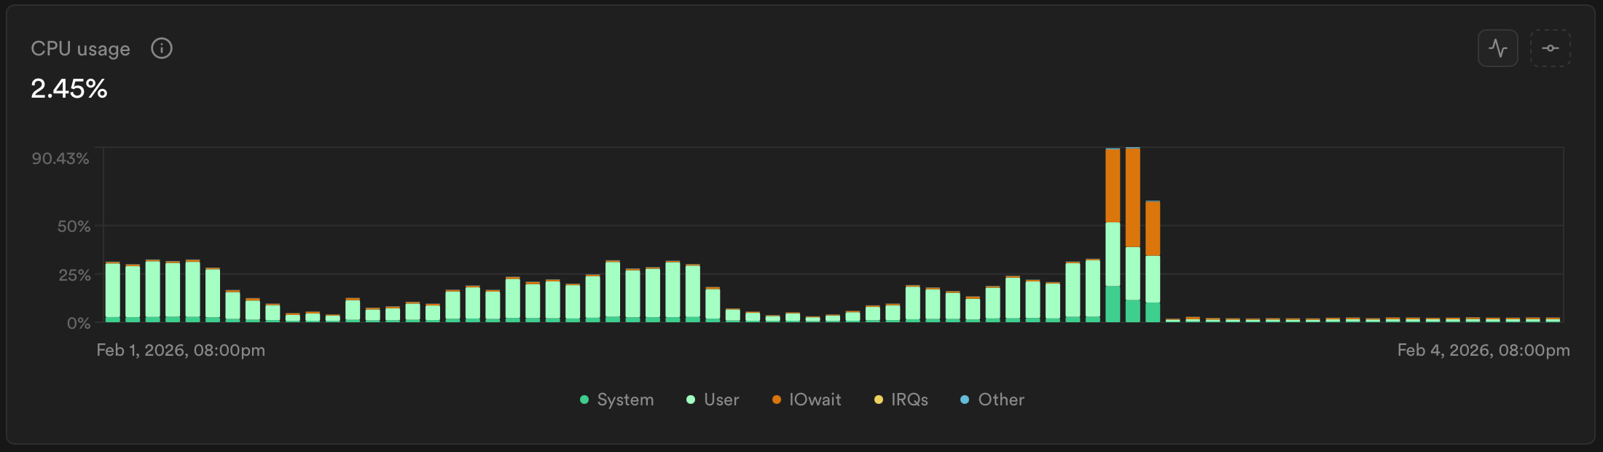Switch to the line chart view icon

[1497, 49]
